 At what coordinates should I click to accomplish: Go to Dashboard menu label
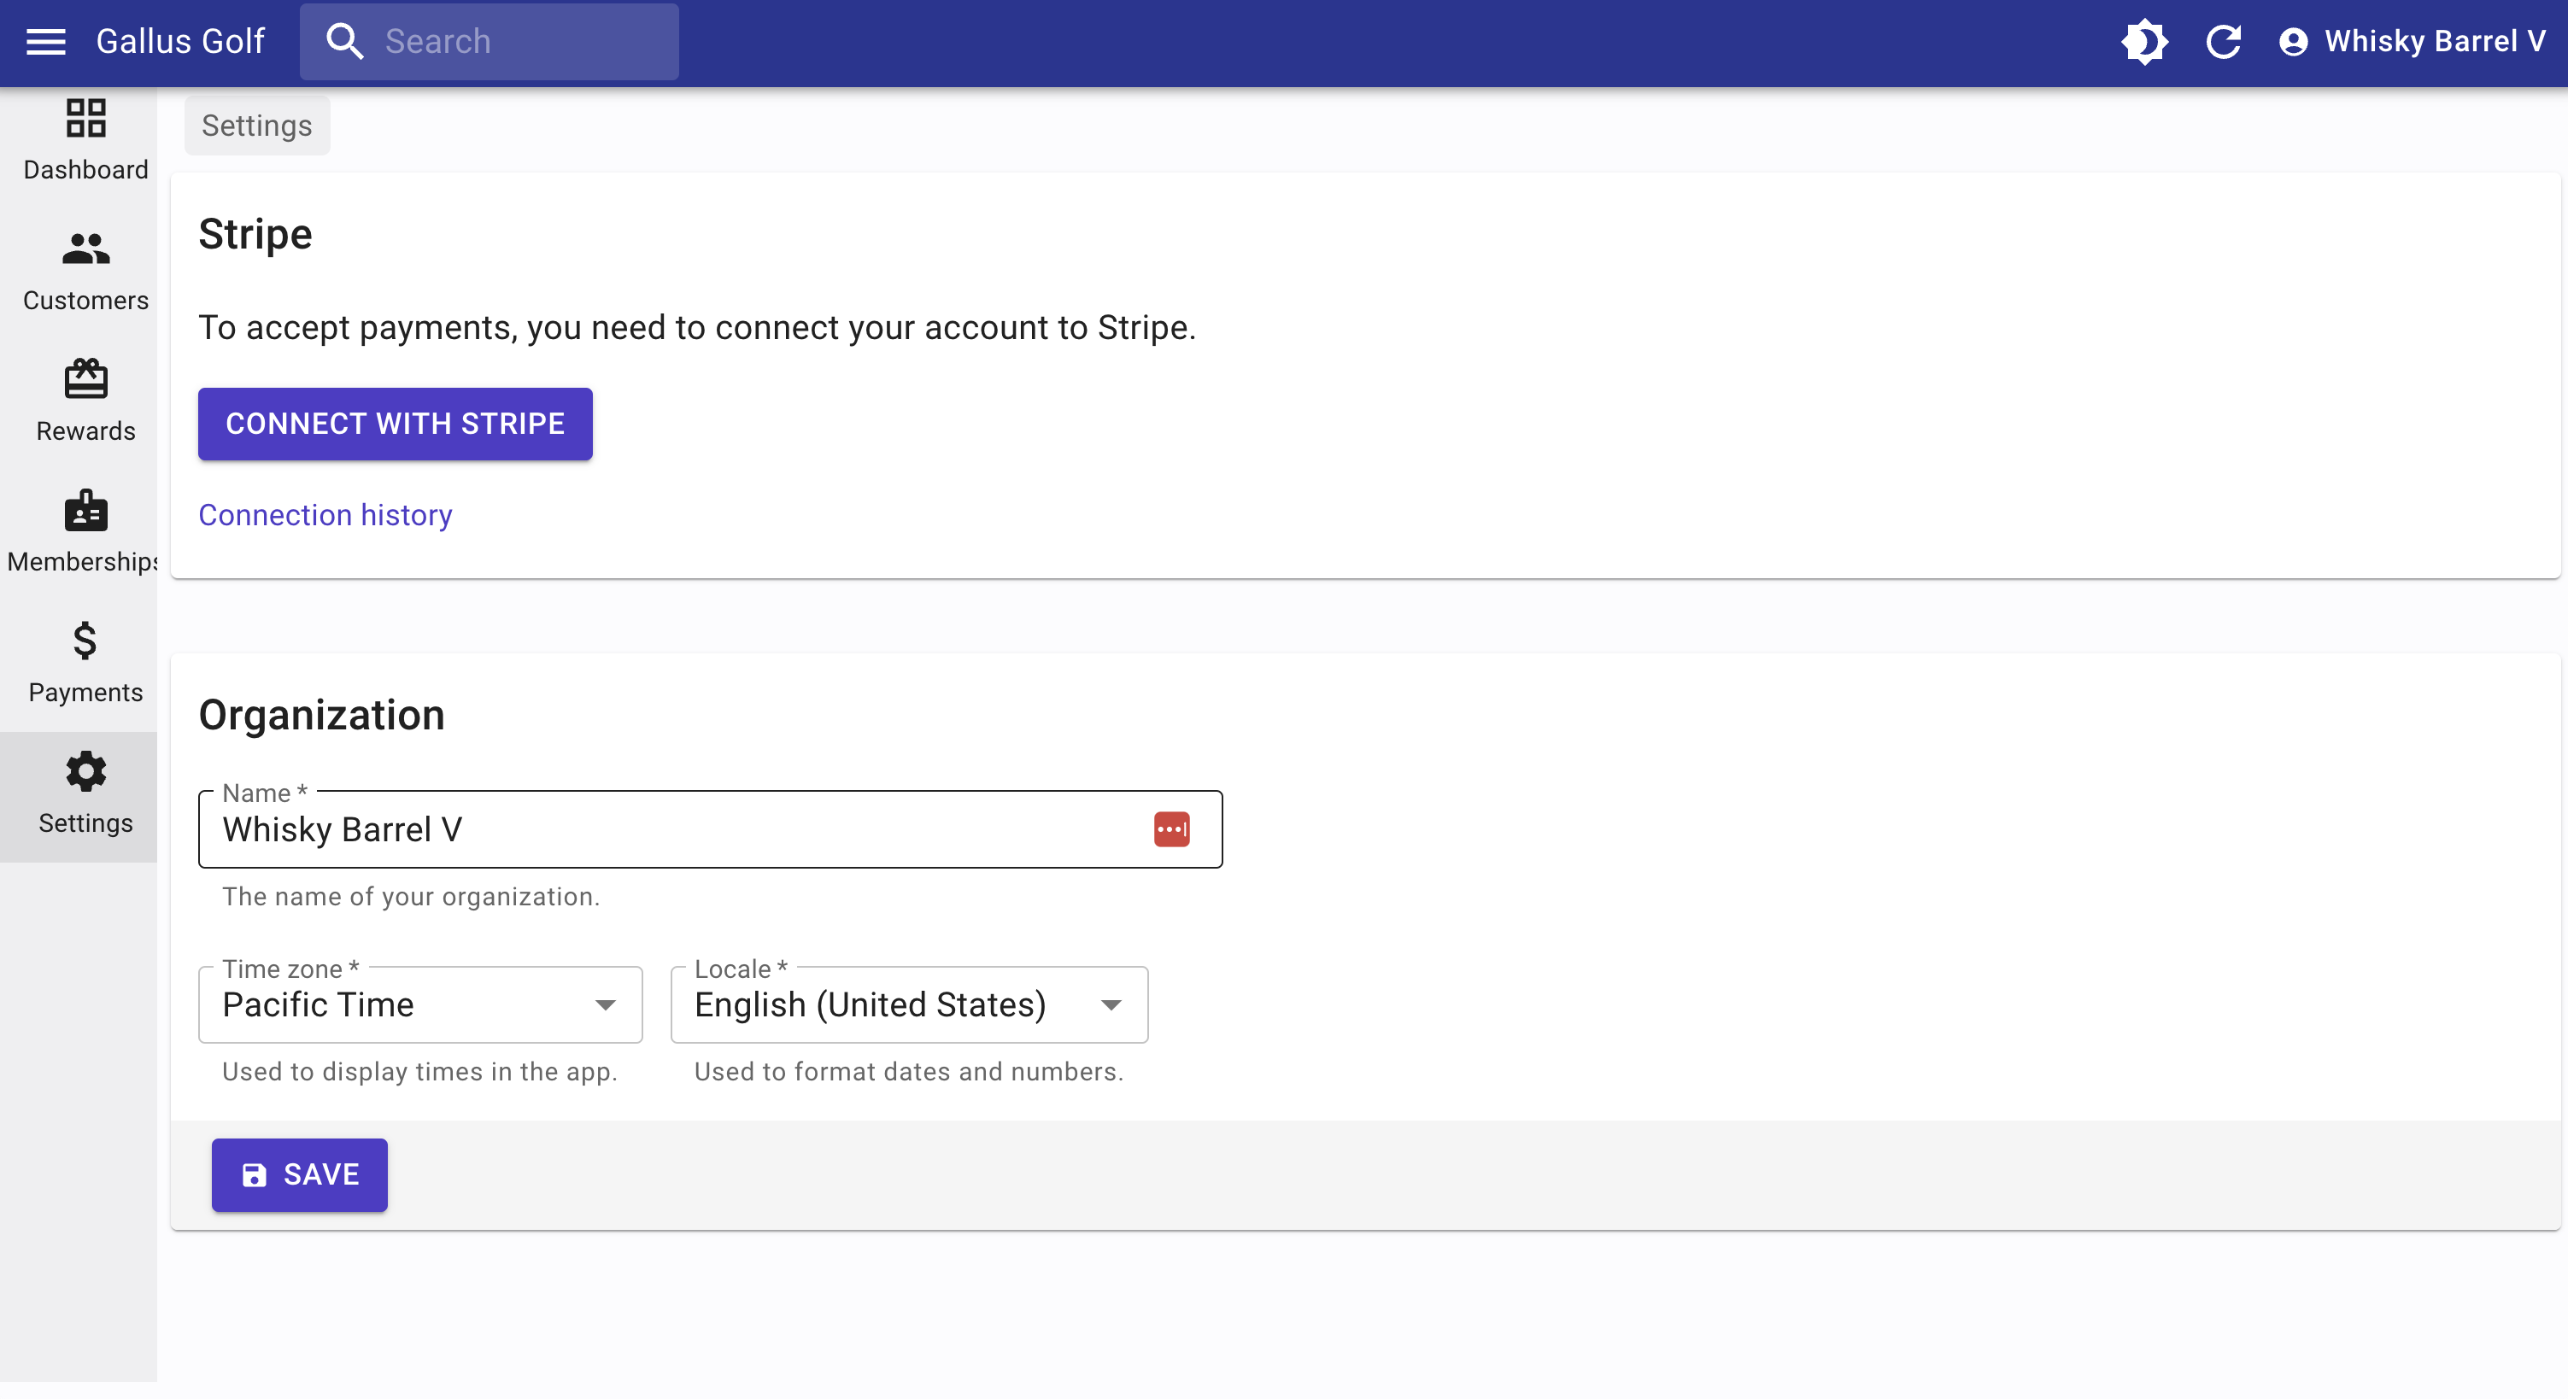click(85, 169)
